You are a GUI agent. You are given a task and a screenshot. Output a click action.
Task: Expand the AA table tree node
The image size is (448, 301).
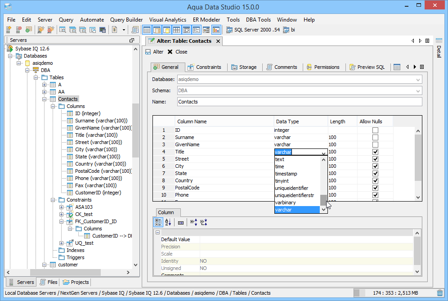44,92
